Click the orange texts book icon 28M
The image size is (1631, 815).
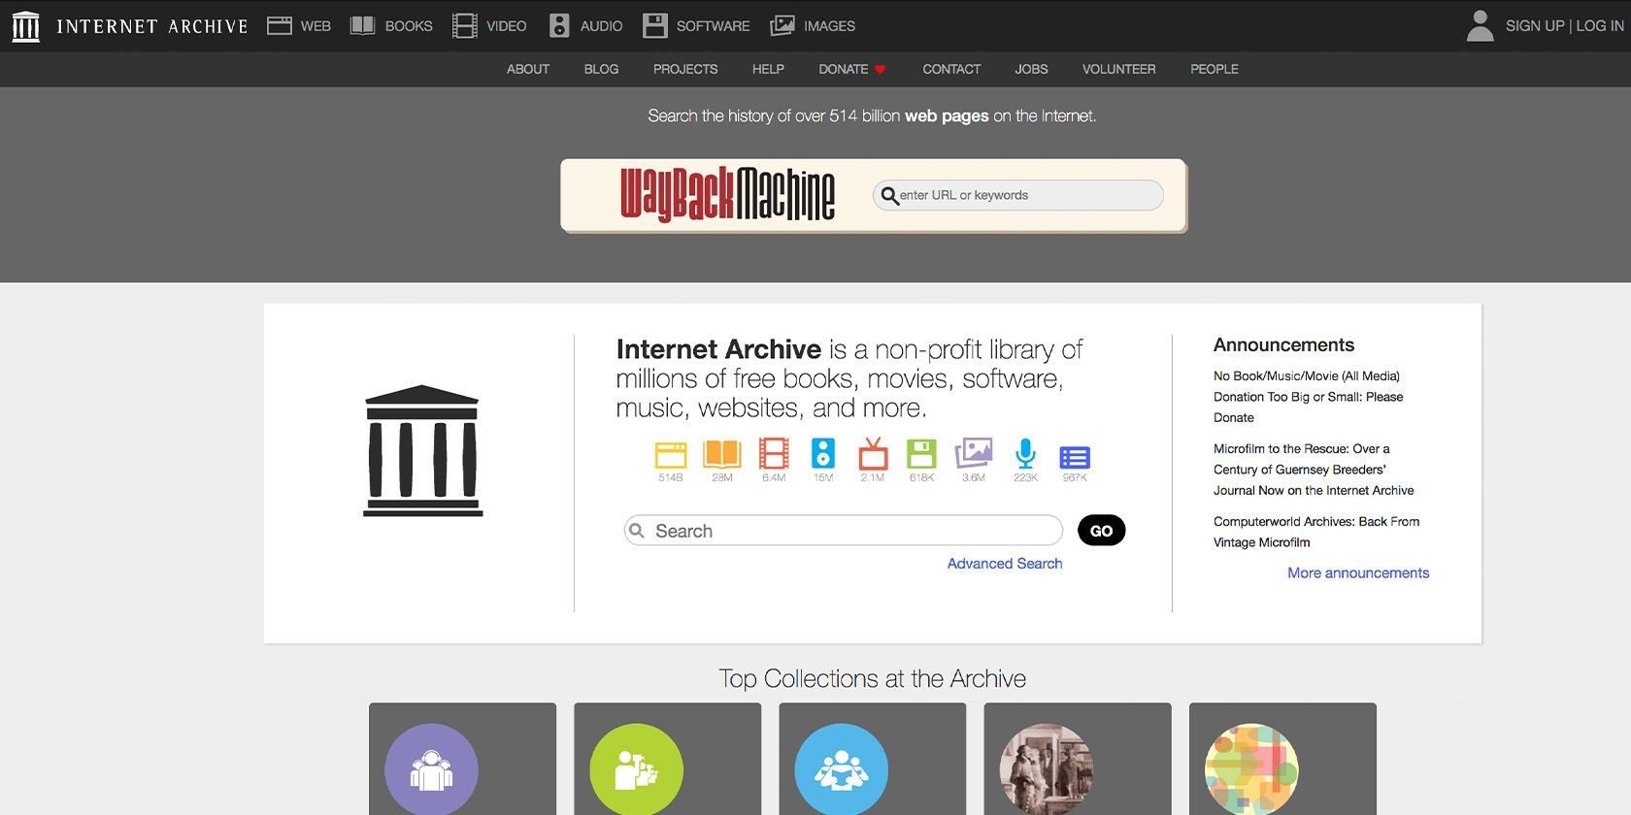coord(722,454)
